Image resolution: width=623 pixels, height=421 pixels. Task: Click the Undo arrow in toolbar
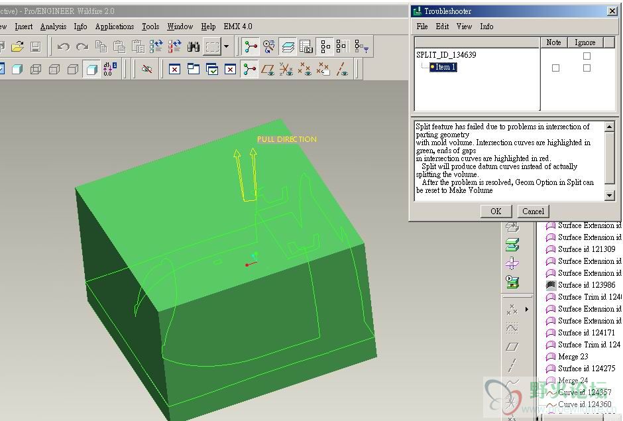pos(63,46)
